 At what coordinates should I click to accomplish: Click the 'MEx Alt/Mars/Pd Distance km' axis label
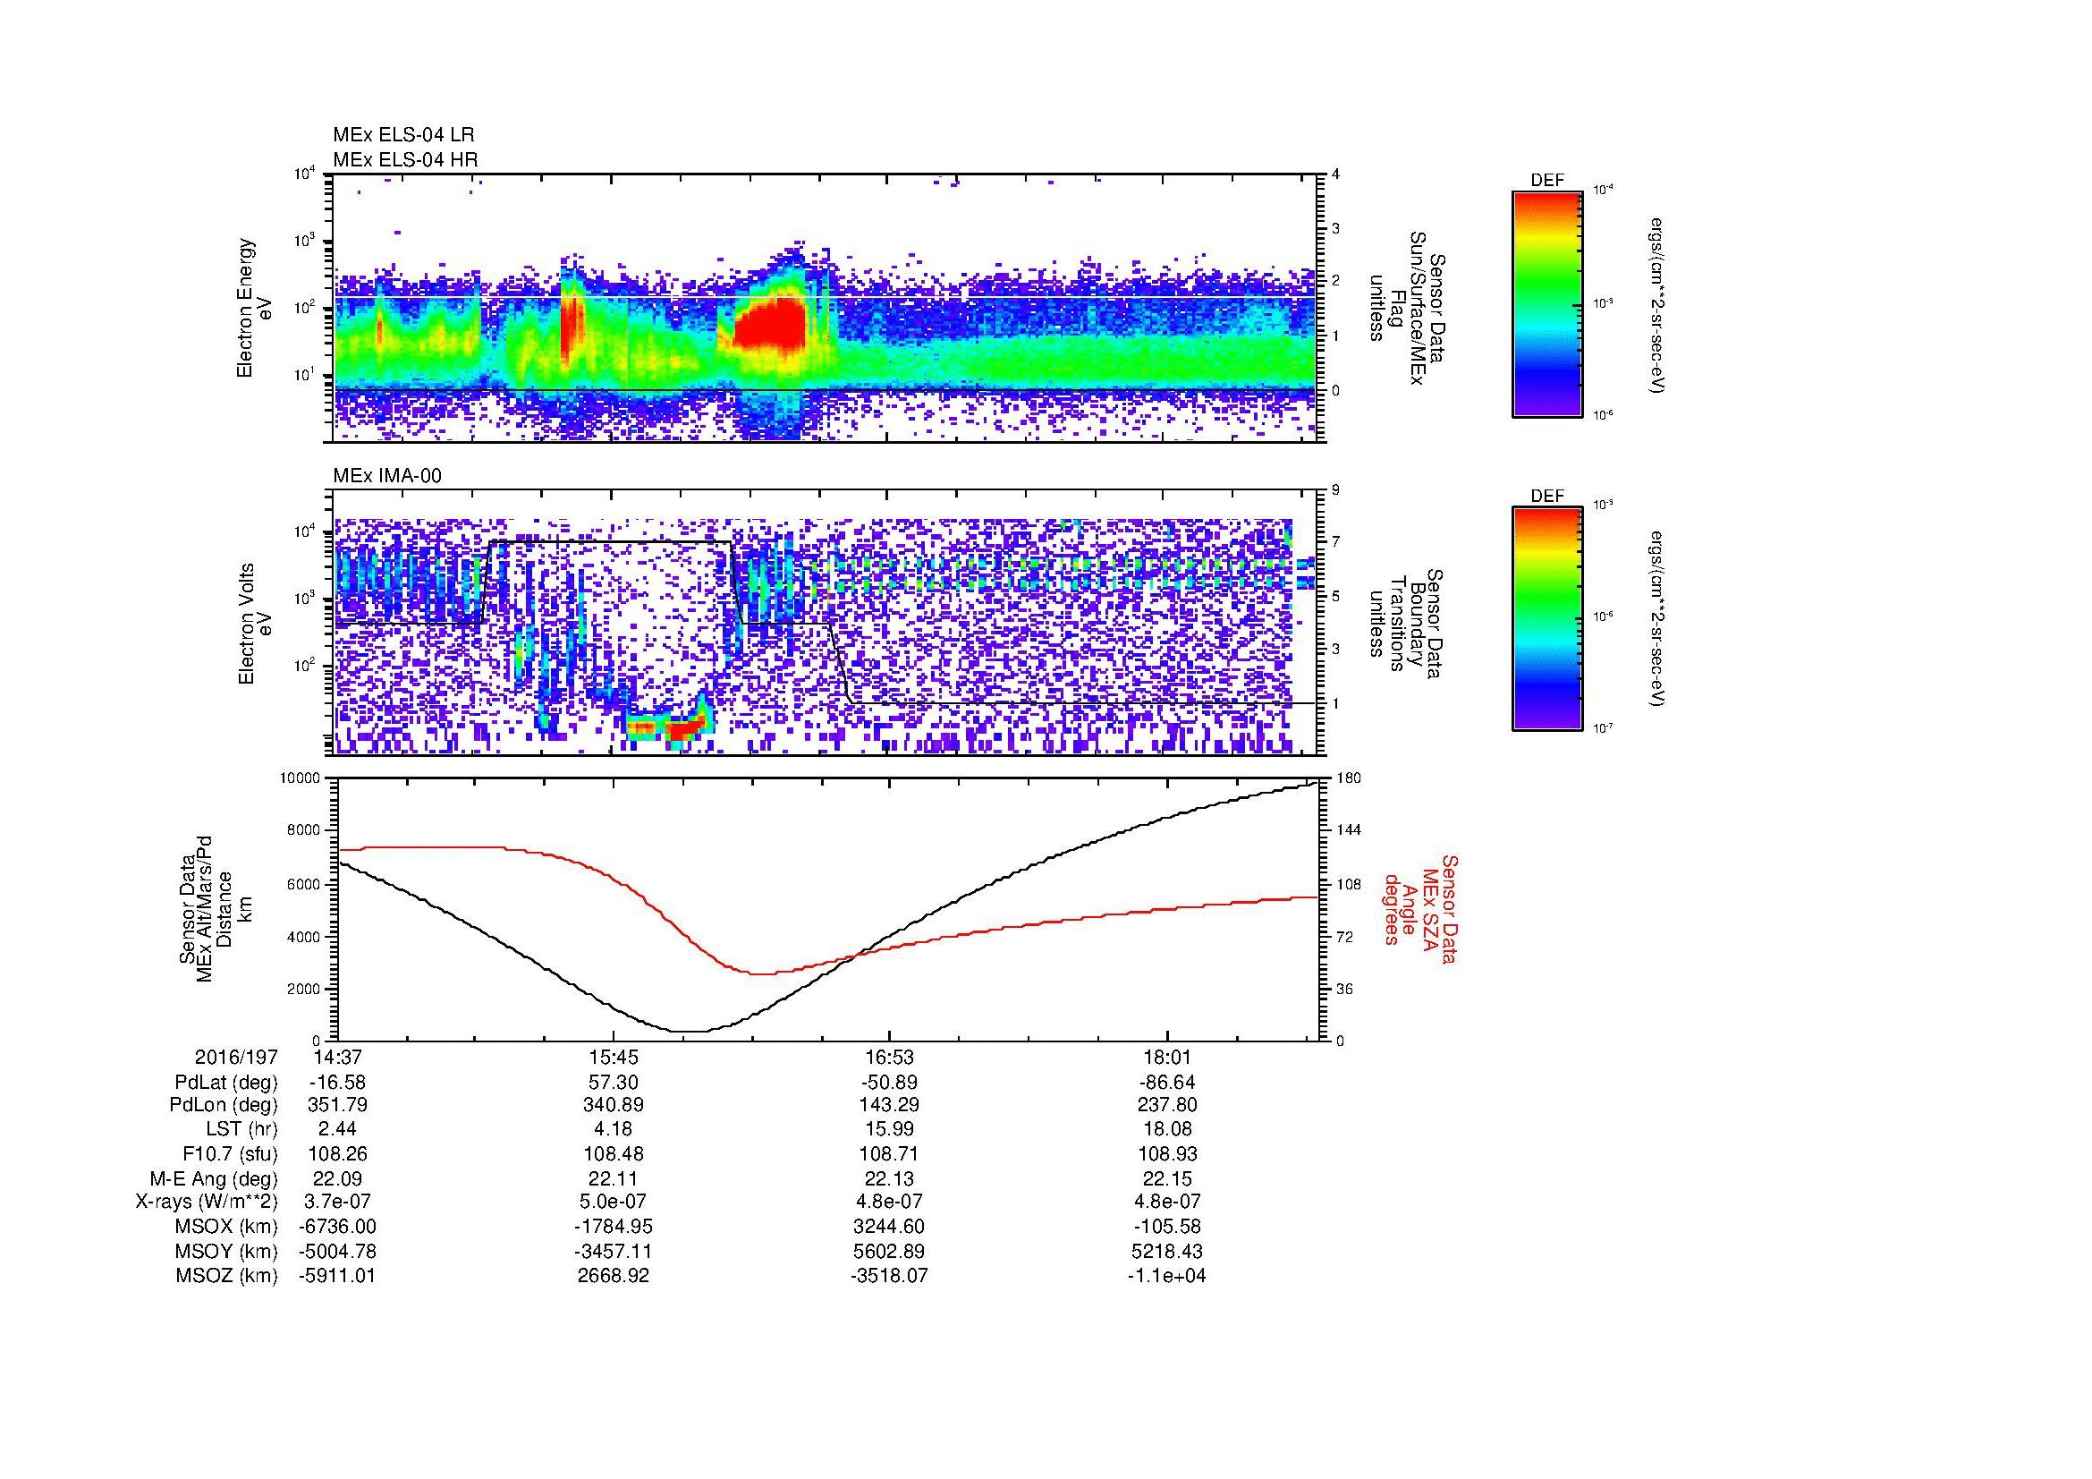pyautogui.click(x=215, y=908)
